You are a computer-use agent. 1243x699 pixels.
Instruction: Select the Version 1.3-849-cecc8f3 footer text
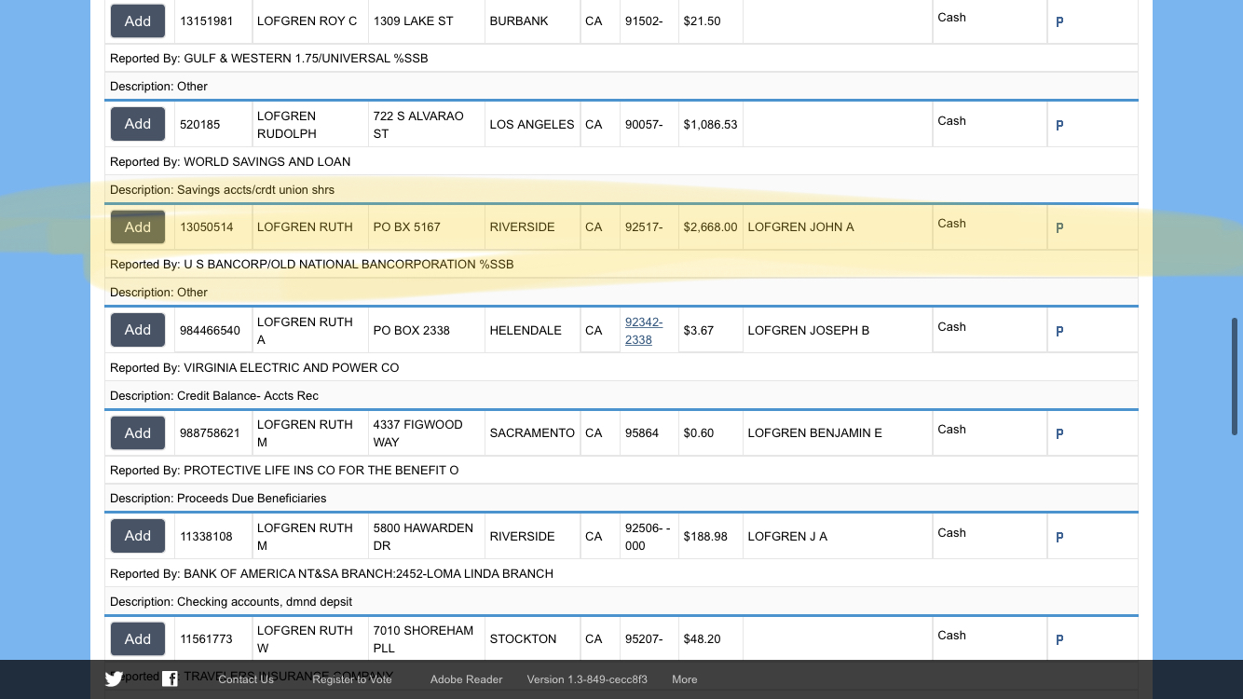click(587, 679)
